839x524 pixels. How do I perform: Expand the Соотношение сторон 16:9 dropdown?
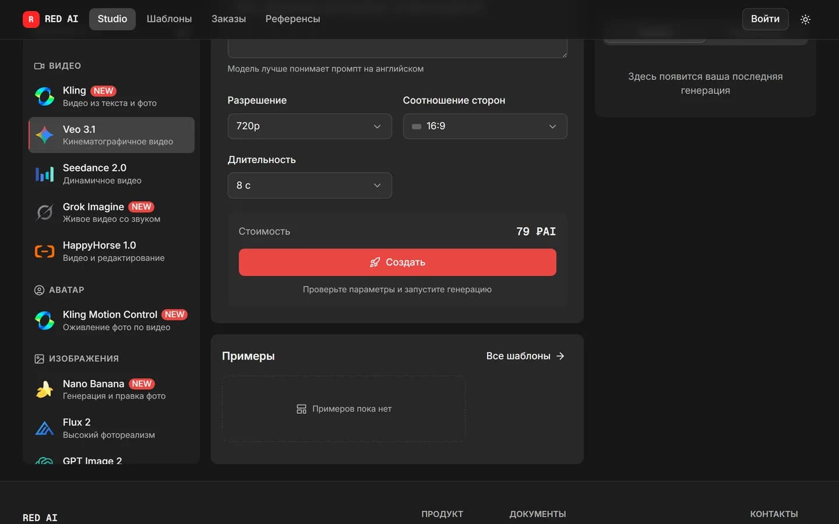click(x=485, y=126)
